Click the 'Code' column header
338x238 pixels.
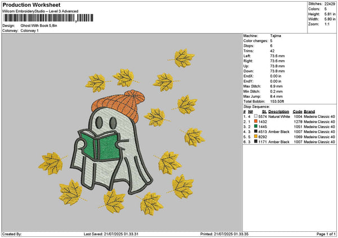tap(297, 112)
